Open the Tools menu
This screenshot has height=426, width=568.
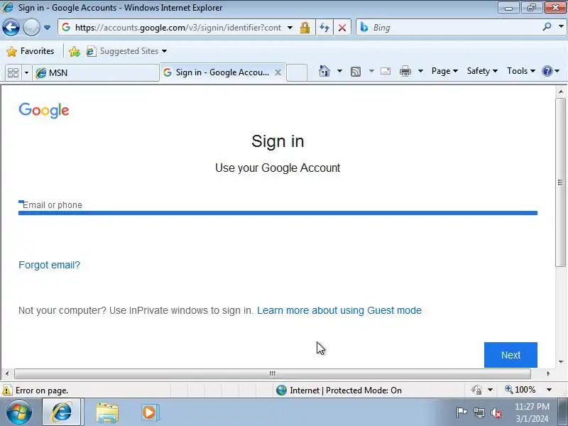tap(521, 71)
